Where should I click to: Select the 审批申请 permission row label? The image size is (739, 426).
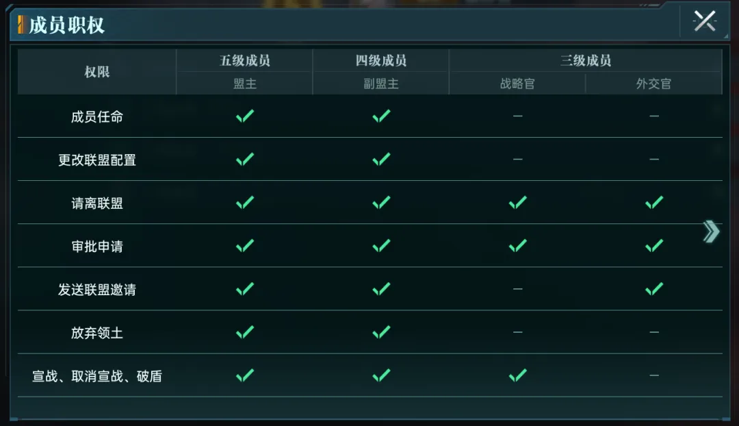point(97,247)
